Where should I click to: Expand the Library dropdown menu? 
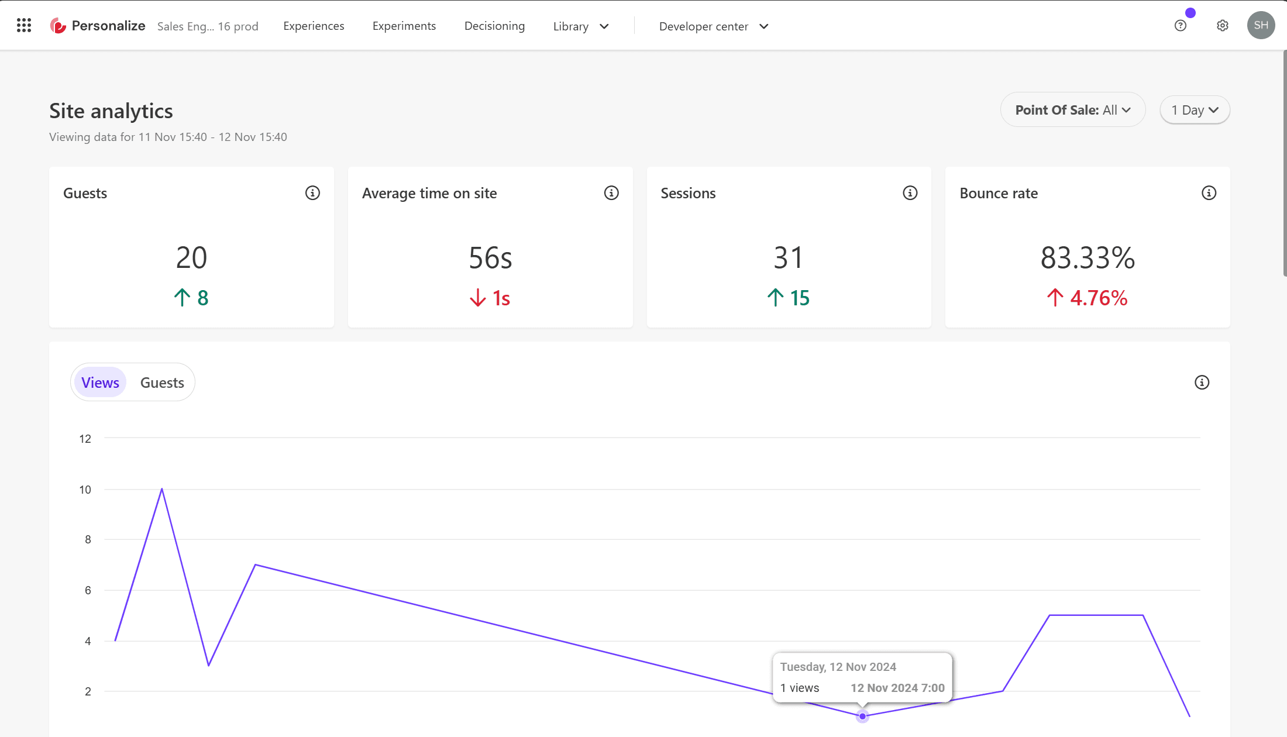(581, 26)
